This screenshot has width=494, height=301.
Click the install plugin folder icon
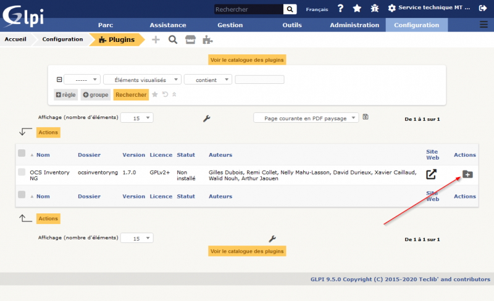click(467, 175)
